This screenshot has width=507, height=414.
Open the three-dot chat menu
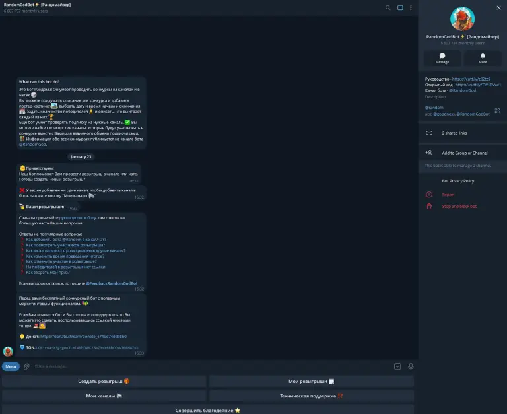click(411, 7)
